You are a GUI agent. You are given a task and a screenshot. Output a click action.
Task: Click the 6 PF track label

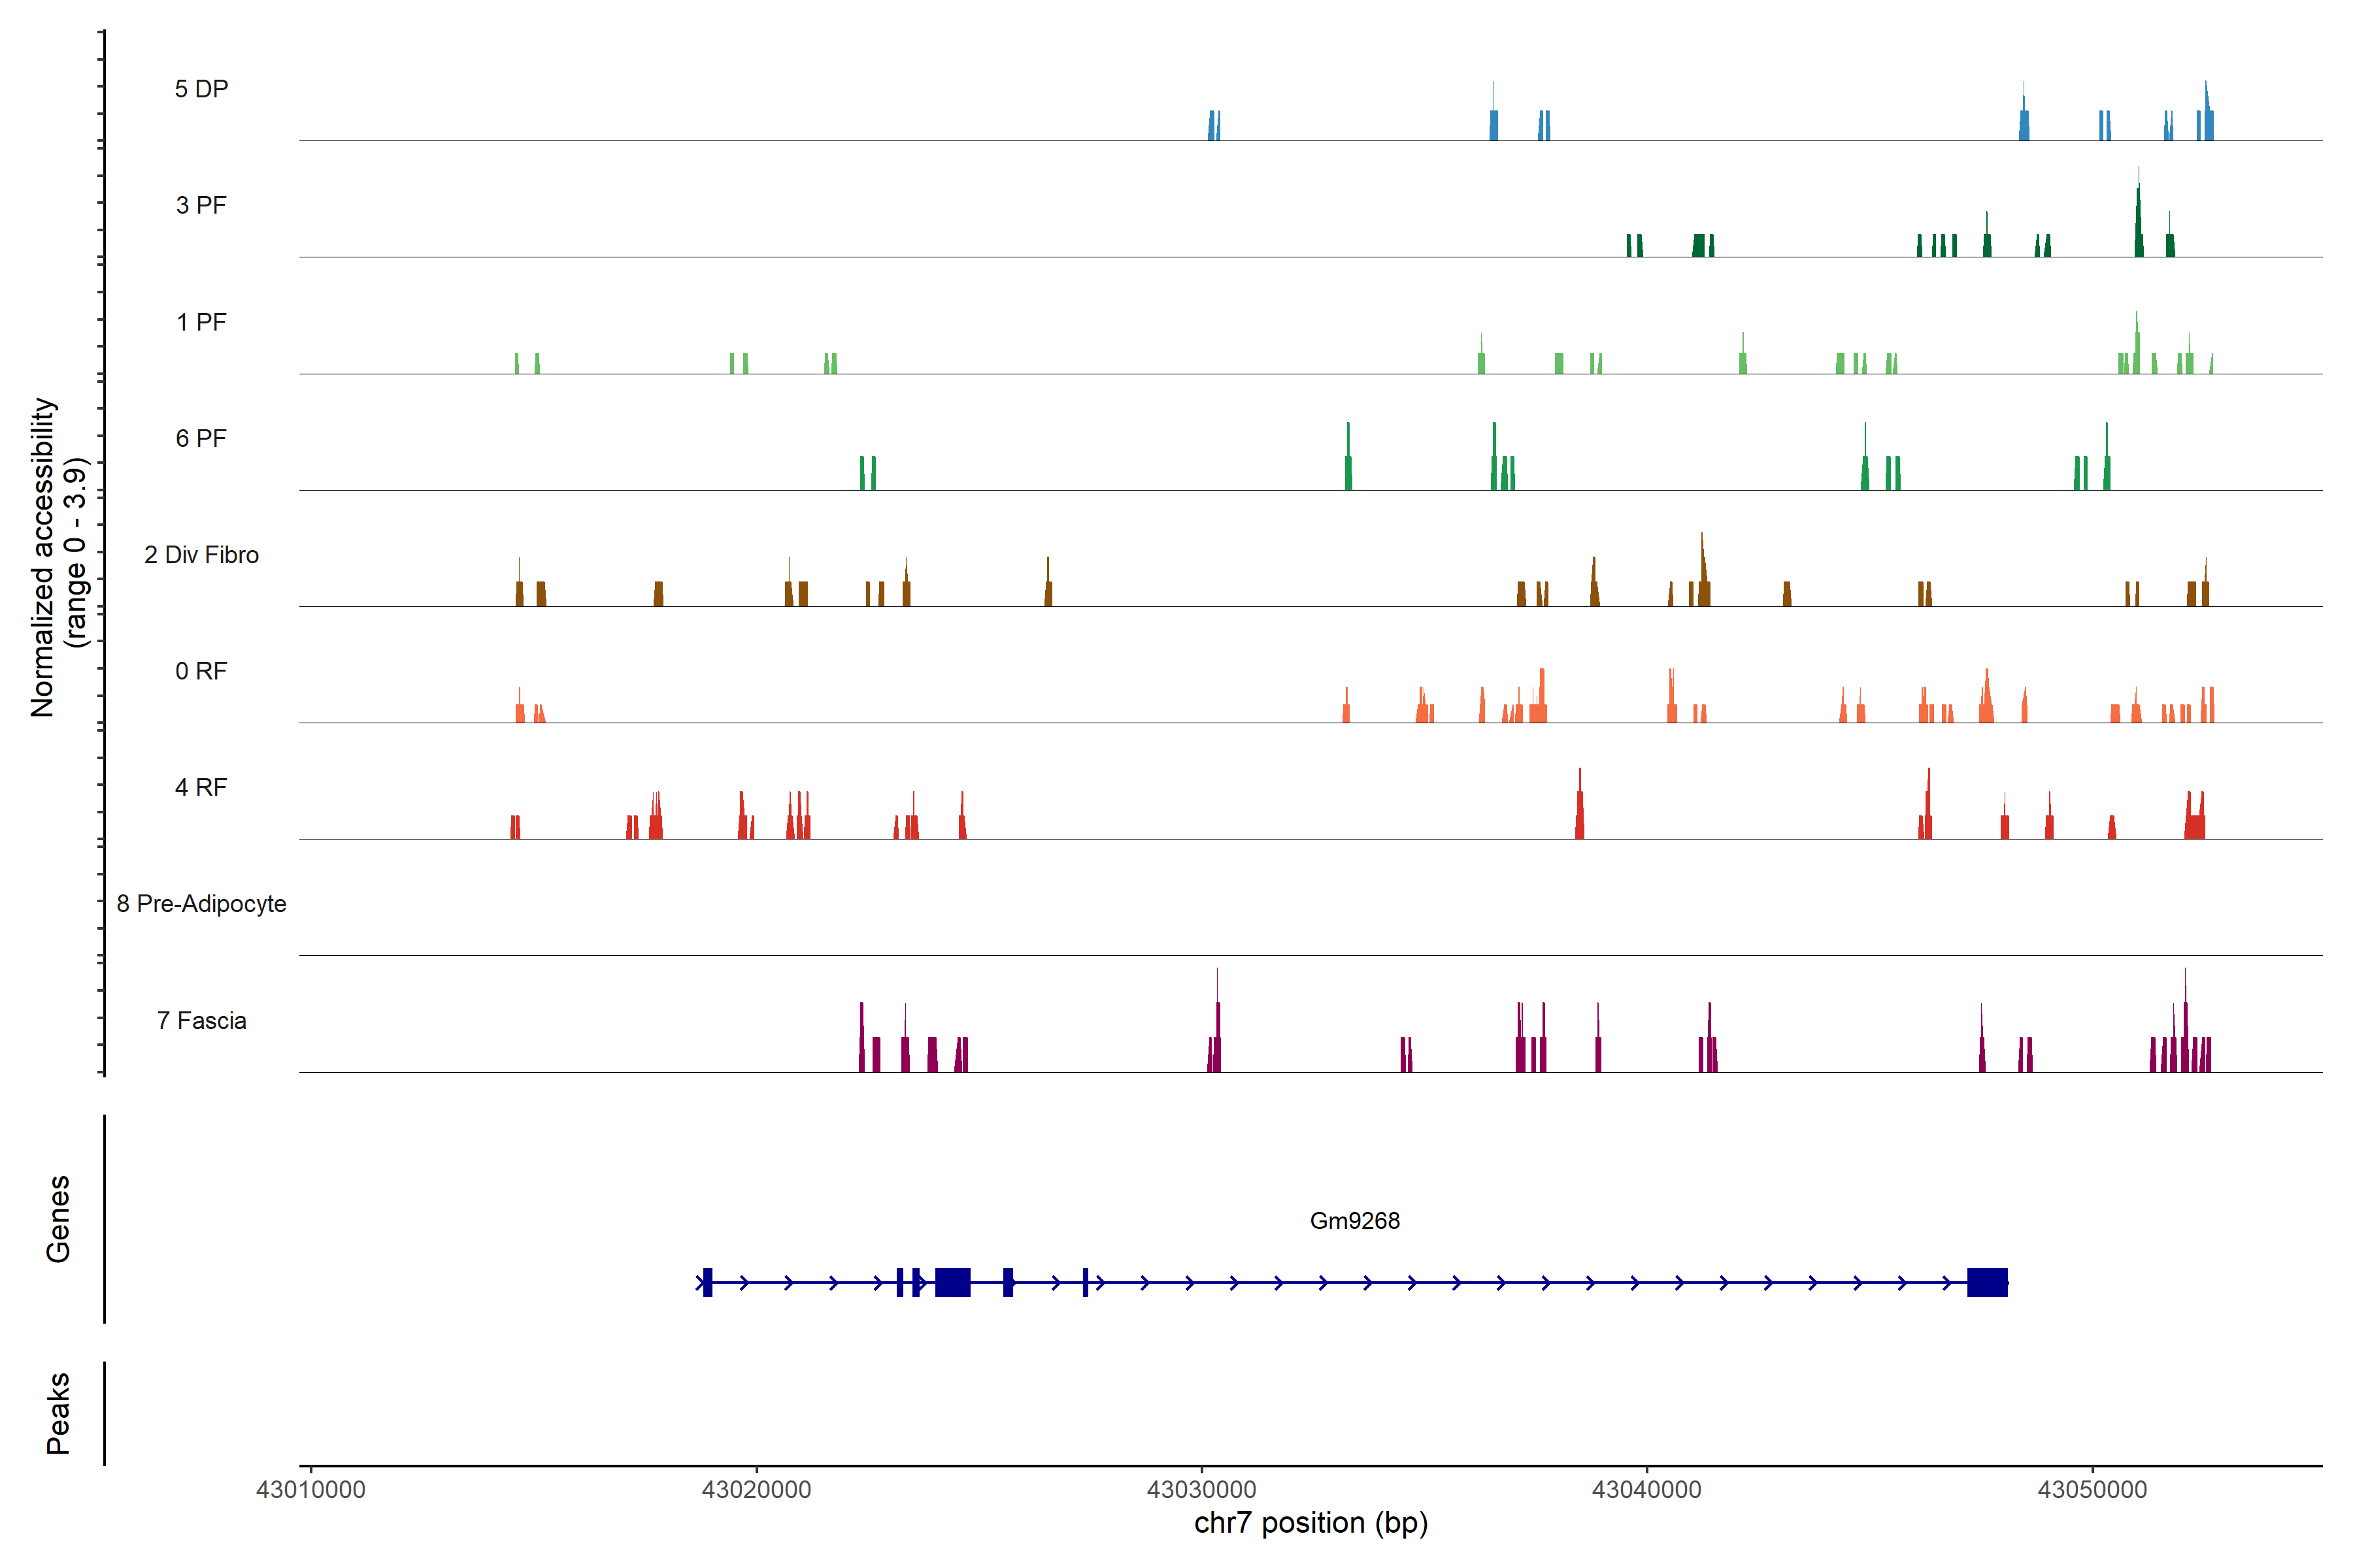coord(201,438)
